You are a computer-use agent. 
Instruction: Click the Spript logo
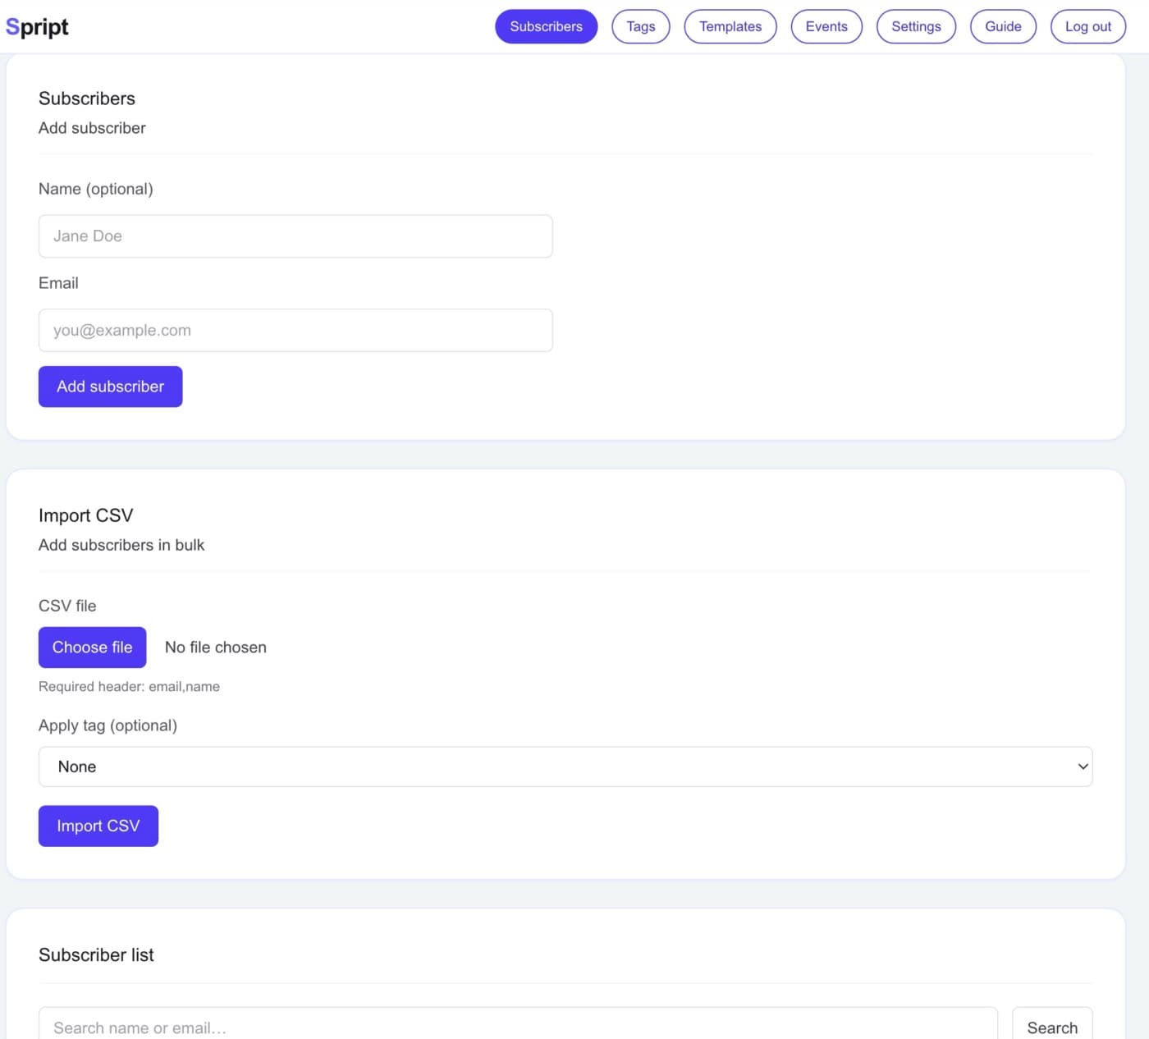click(37, 25)
